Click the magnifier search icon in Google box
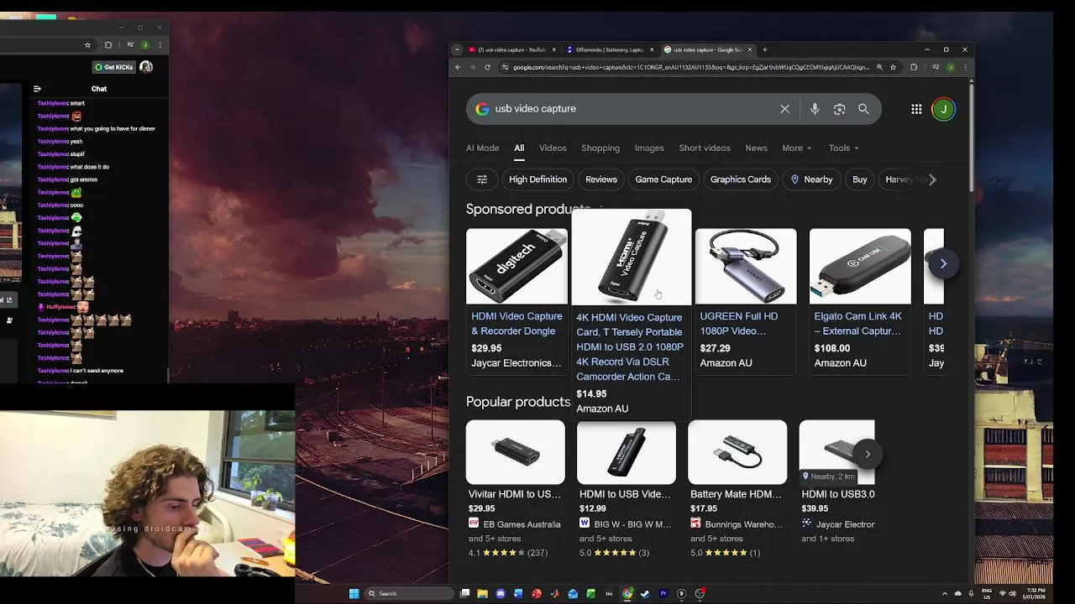The image size is (1075, 604). coord(863,109)
